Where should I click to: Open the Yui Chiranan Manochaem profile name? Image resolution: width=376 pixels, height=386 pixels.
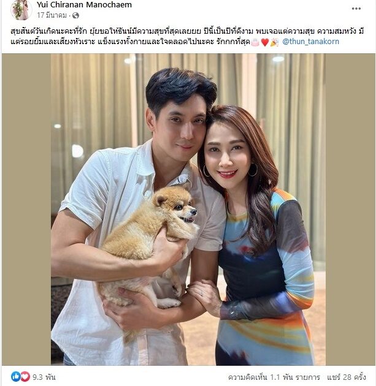click(x=84, y=5)
